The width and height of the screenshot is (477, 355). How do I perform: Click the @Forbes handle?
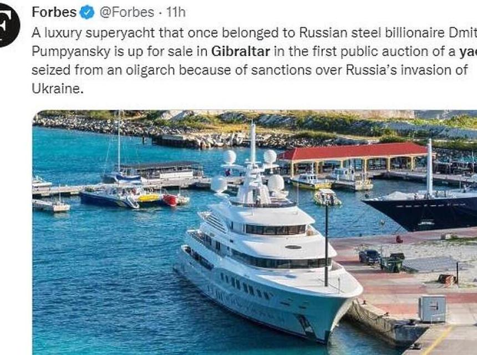pyautogui.click(x=126, y=12)
